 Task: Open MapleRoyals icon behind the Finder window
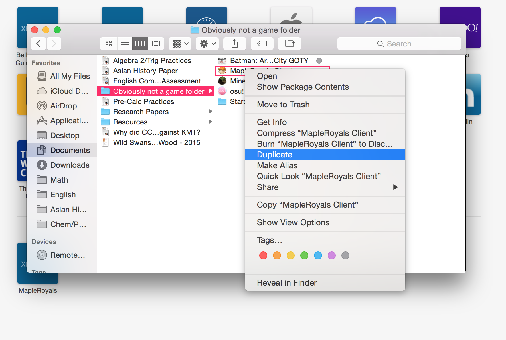pyautogui.click(x=38, y=278)
